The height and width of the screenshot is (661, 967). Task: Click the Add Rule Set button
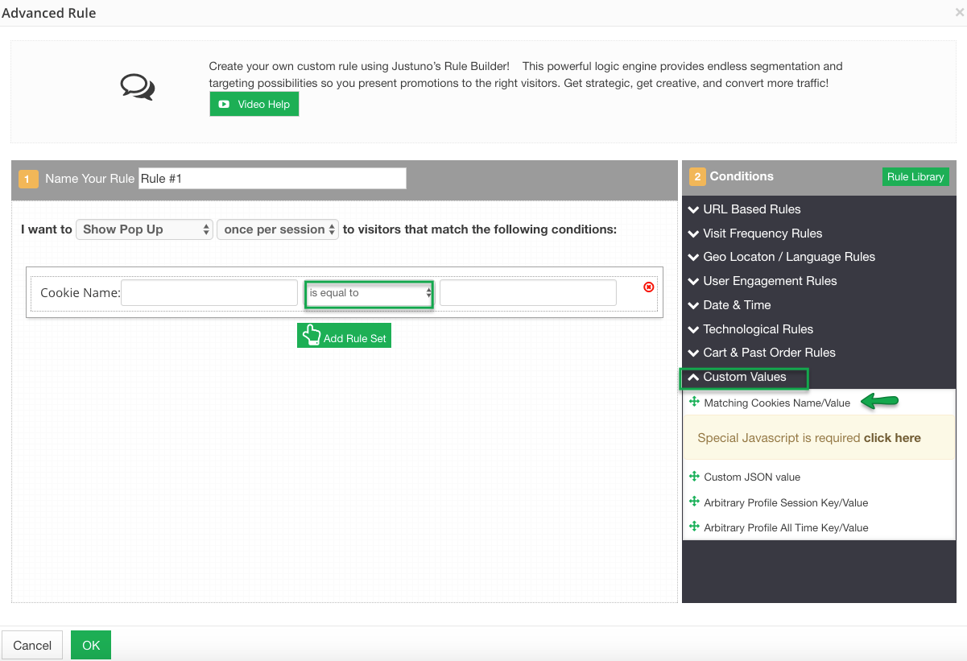(x=344, y=337)
